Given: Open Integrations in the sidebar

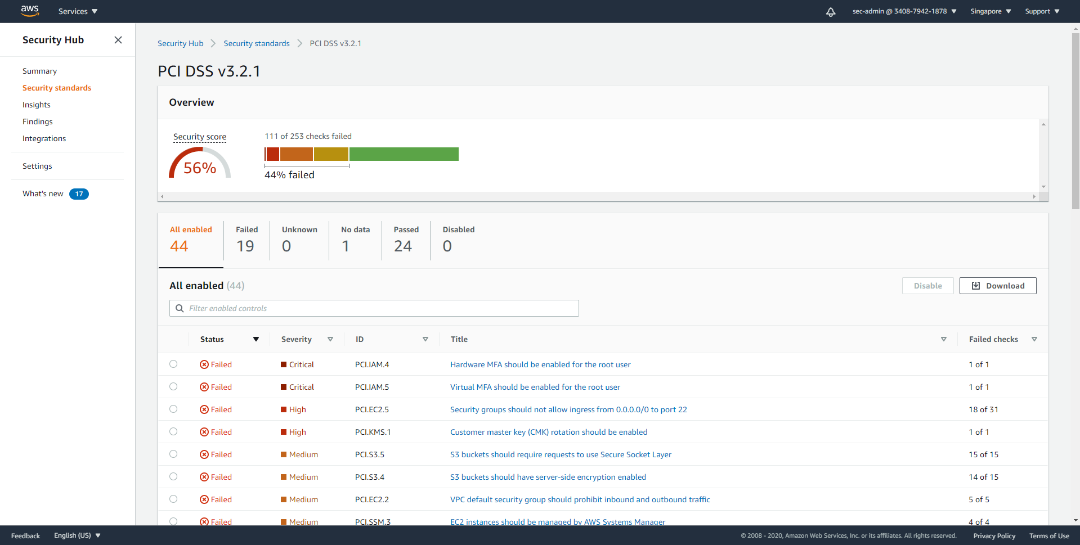Looking at the screenshot, I should (44, 138).
